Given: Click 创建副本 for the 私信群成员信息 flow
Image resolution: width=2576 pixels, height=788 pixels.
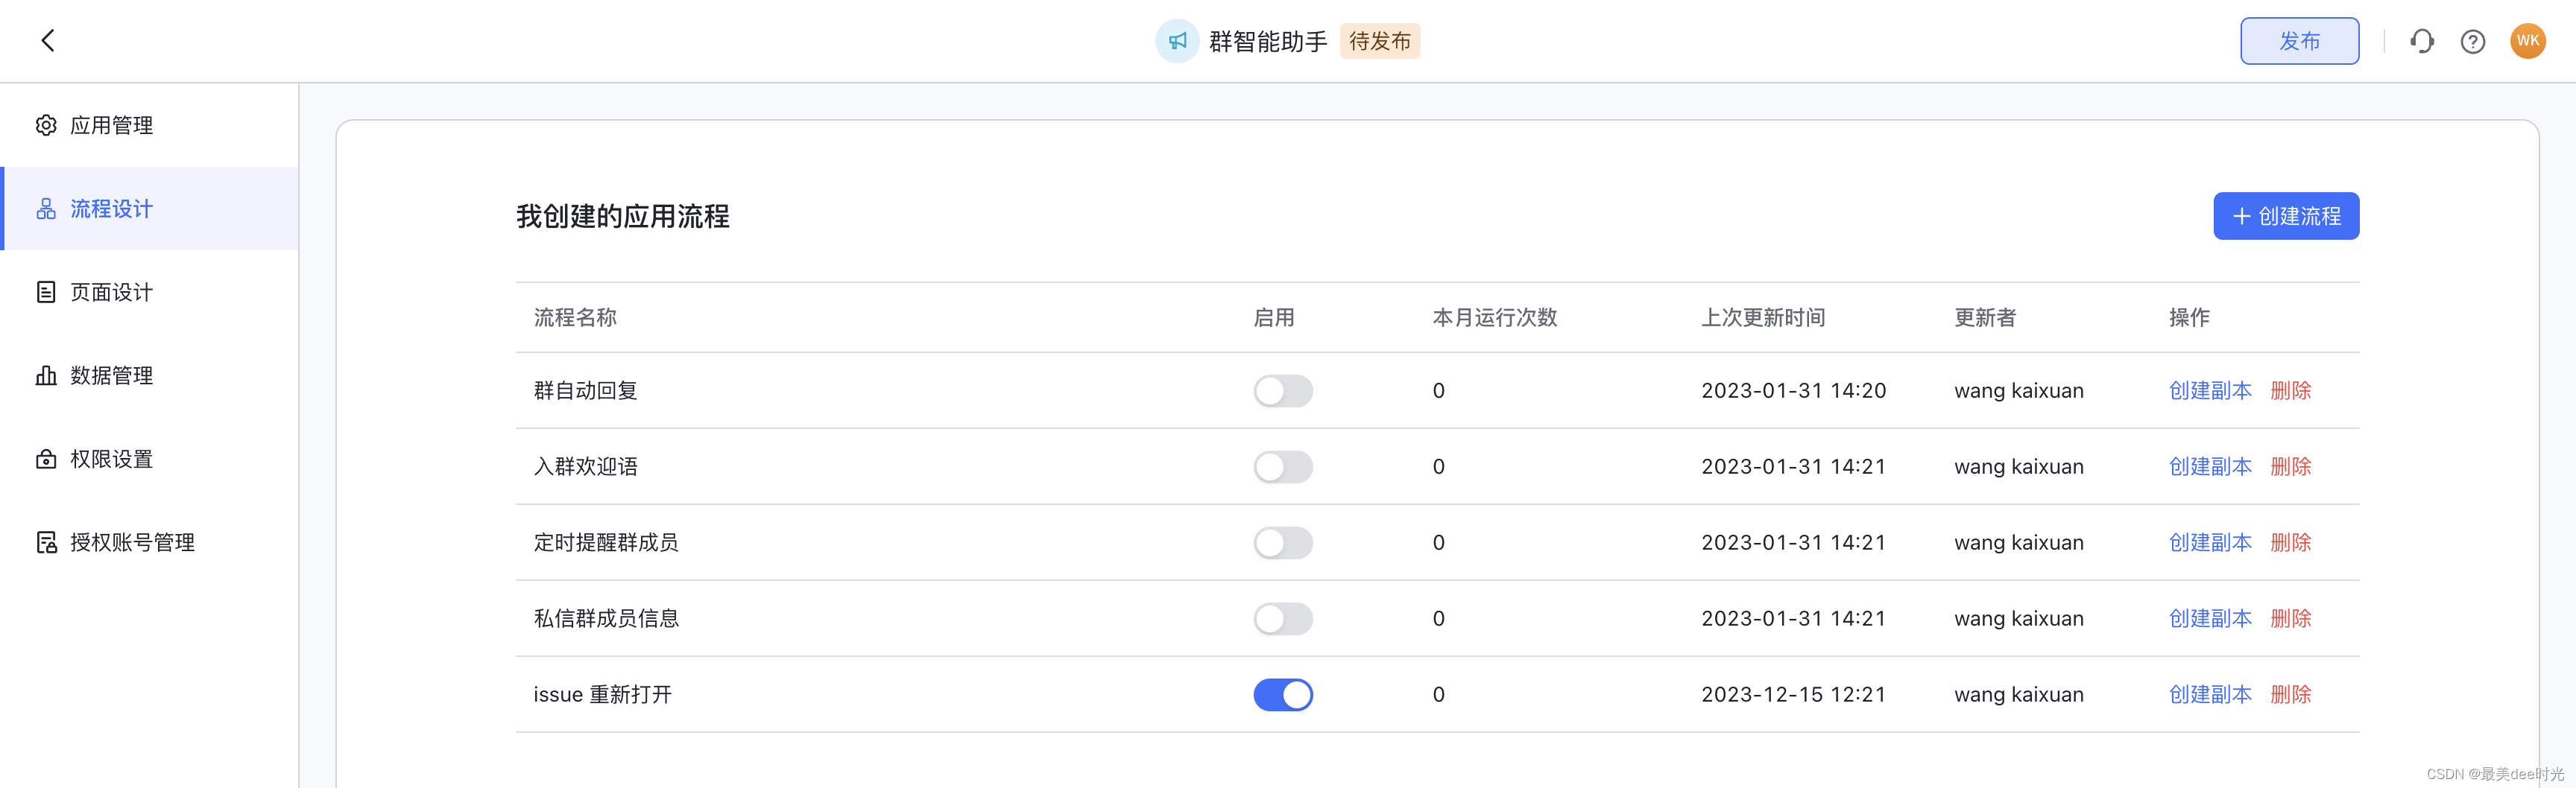Looking at the screenshot, I should coord(2210,618).
